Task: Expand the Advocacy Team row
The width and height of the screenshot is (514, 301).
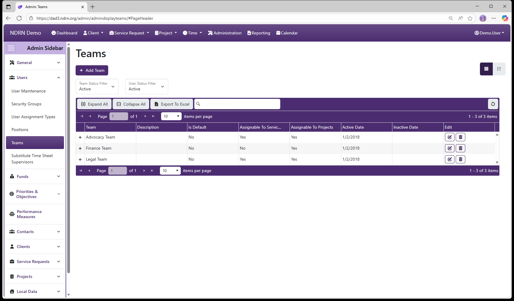Action: 80,137
